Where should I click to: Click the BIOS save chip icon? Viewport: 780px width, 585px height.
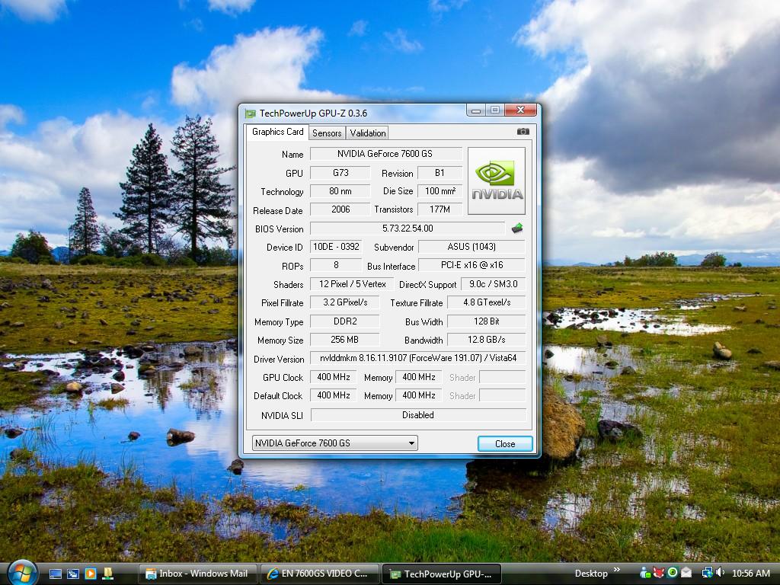pyautogui.click(x=517, y=229)
